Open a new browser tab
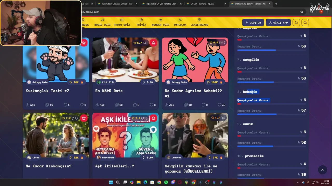 coord(276,4)
